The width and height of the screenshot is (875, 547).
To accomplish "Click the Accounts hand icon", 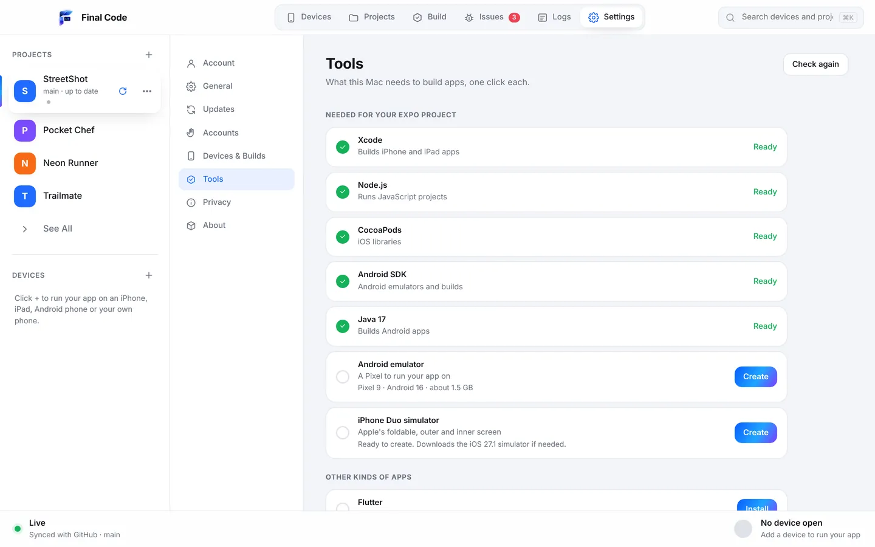I will click(x=191, y=133).
